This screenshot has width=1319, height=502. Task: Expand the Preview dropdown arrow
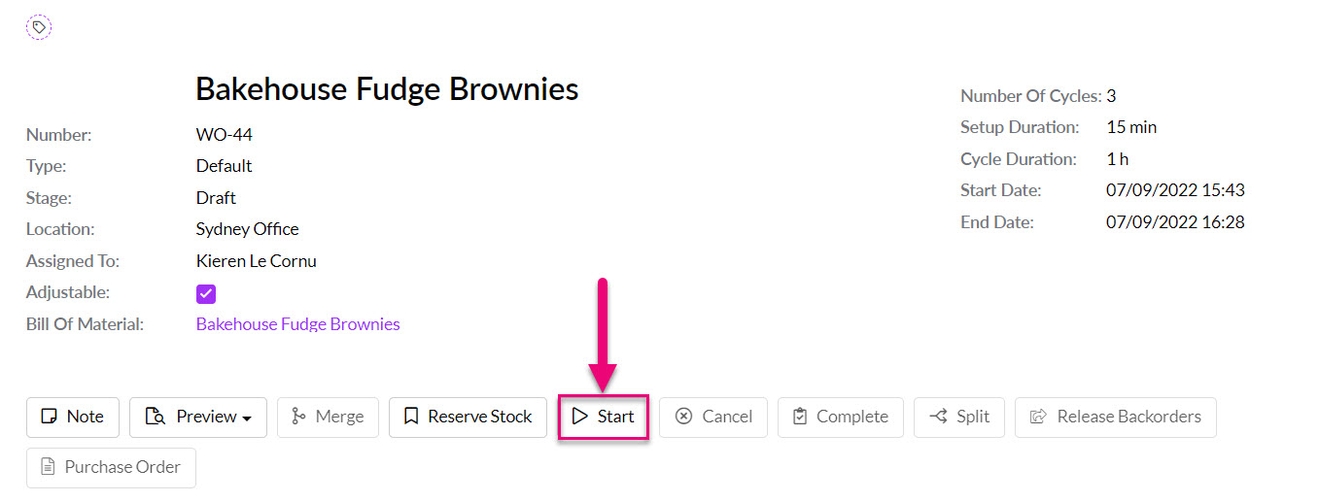tap(247, 418)
